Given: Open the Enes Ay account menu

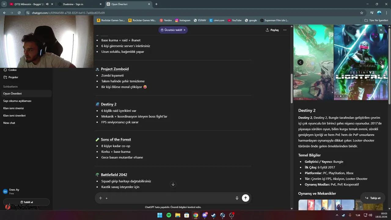Looking at the screenshot, I should tap(26, 191).
